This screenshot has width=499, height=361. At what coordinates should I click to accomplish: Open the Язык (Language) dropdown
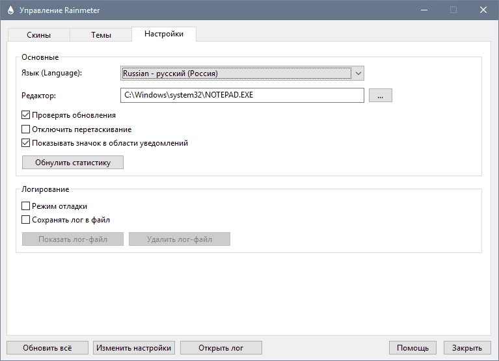[x=242, y=73]
